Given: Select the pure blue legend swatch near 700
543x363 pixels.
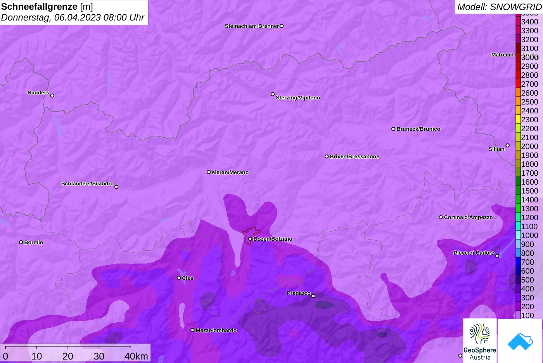Looking at the screenshot, I should 518,261.
